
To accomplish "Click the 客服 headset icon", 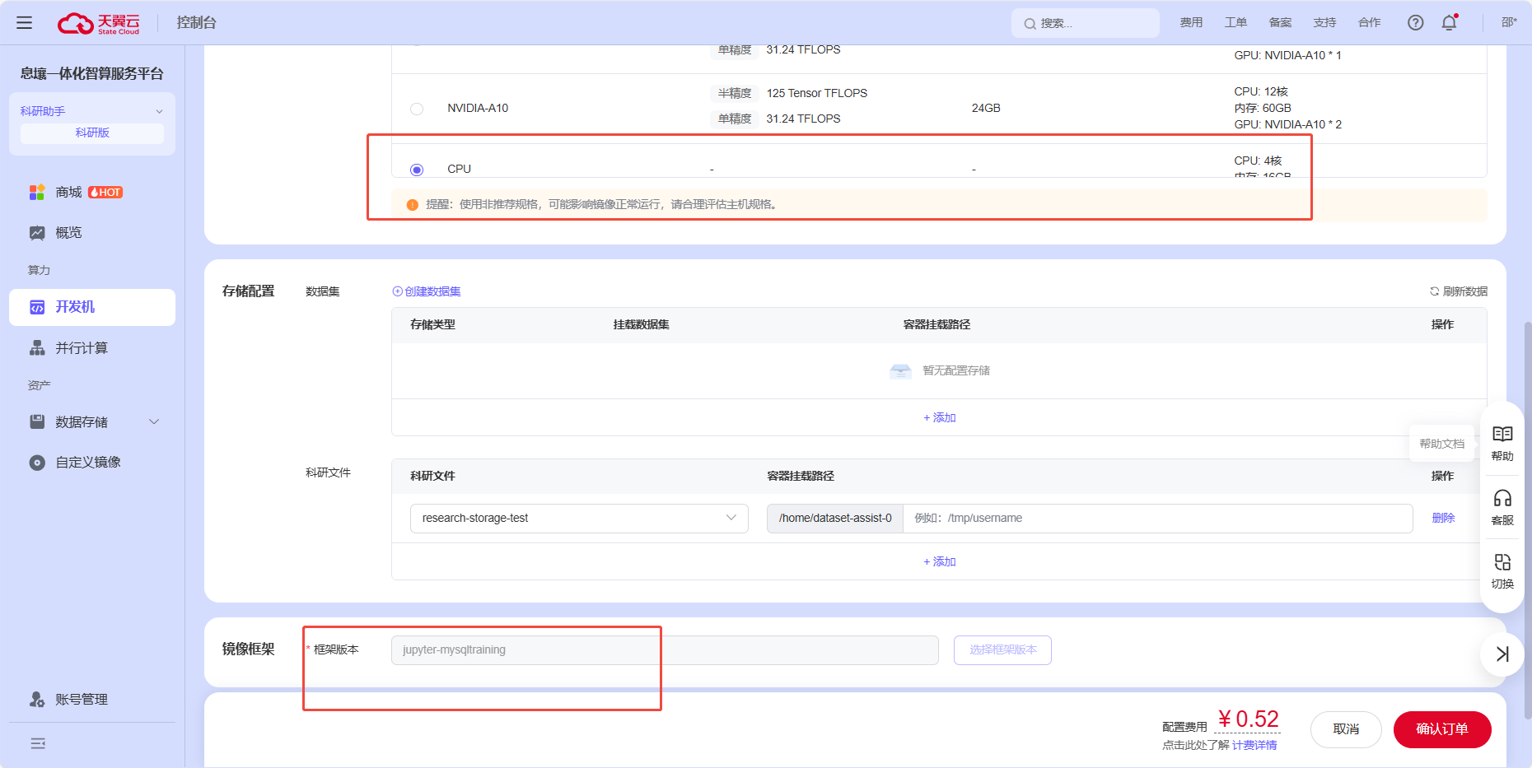I will click(1502, 498).
